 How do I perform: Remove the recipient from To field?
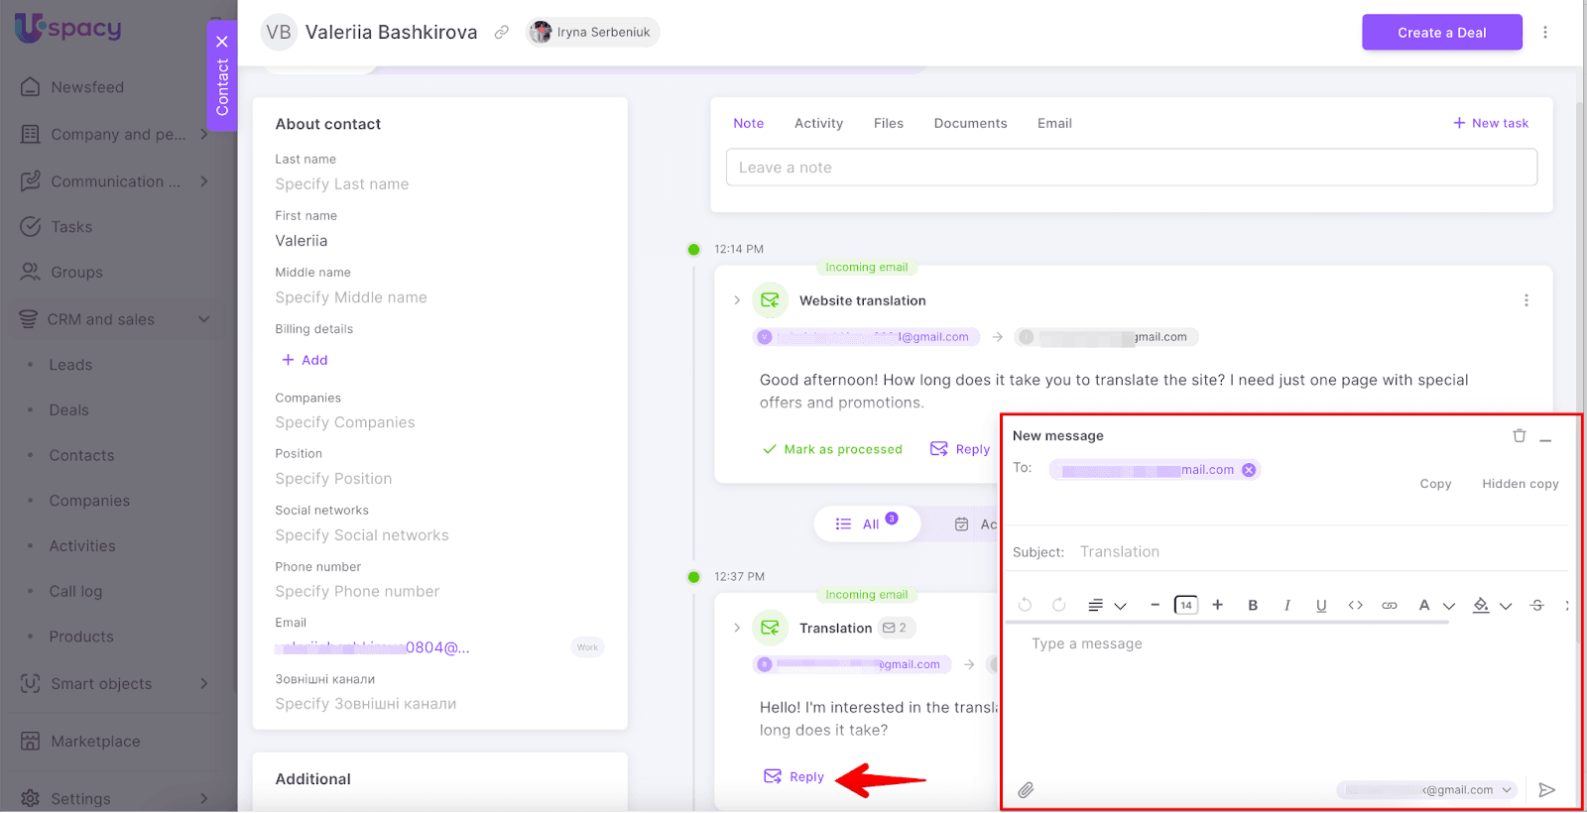1249,470
